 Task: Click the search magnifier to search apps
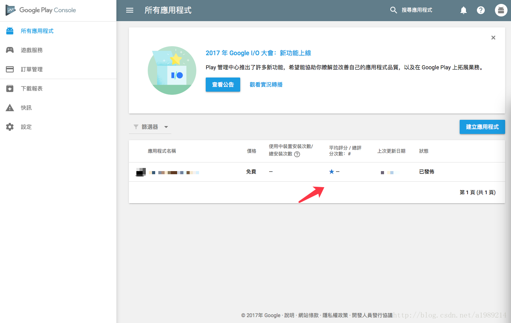(x=393, y=10)
